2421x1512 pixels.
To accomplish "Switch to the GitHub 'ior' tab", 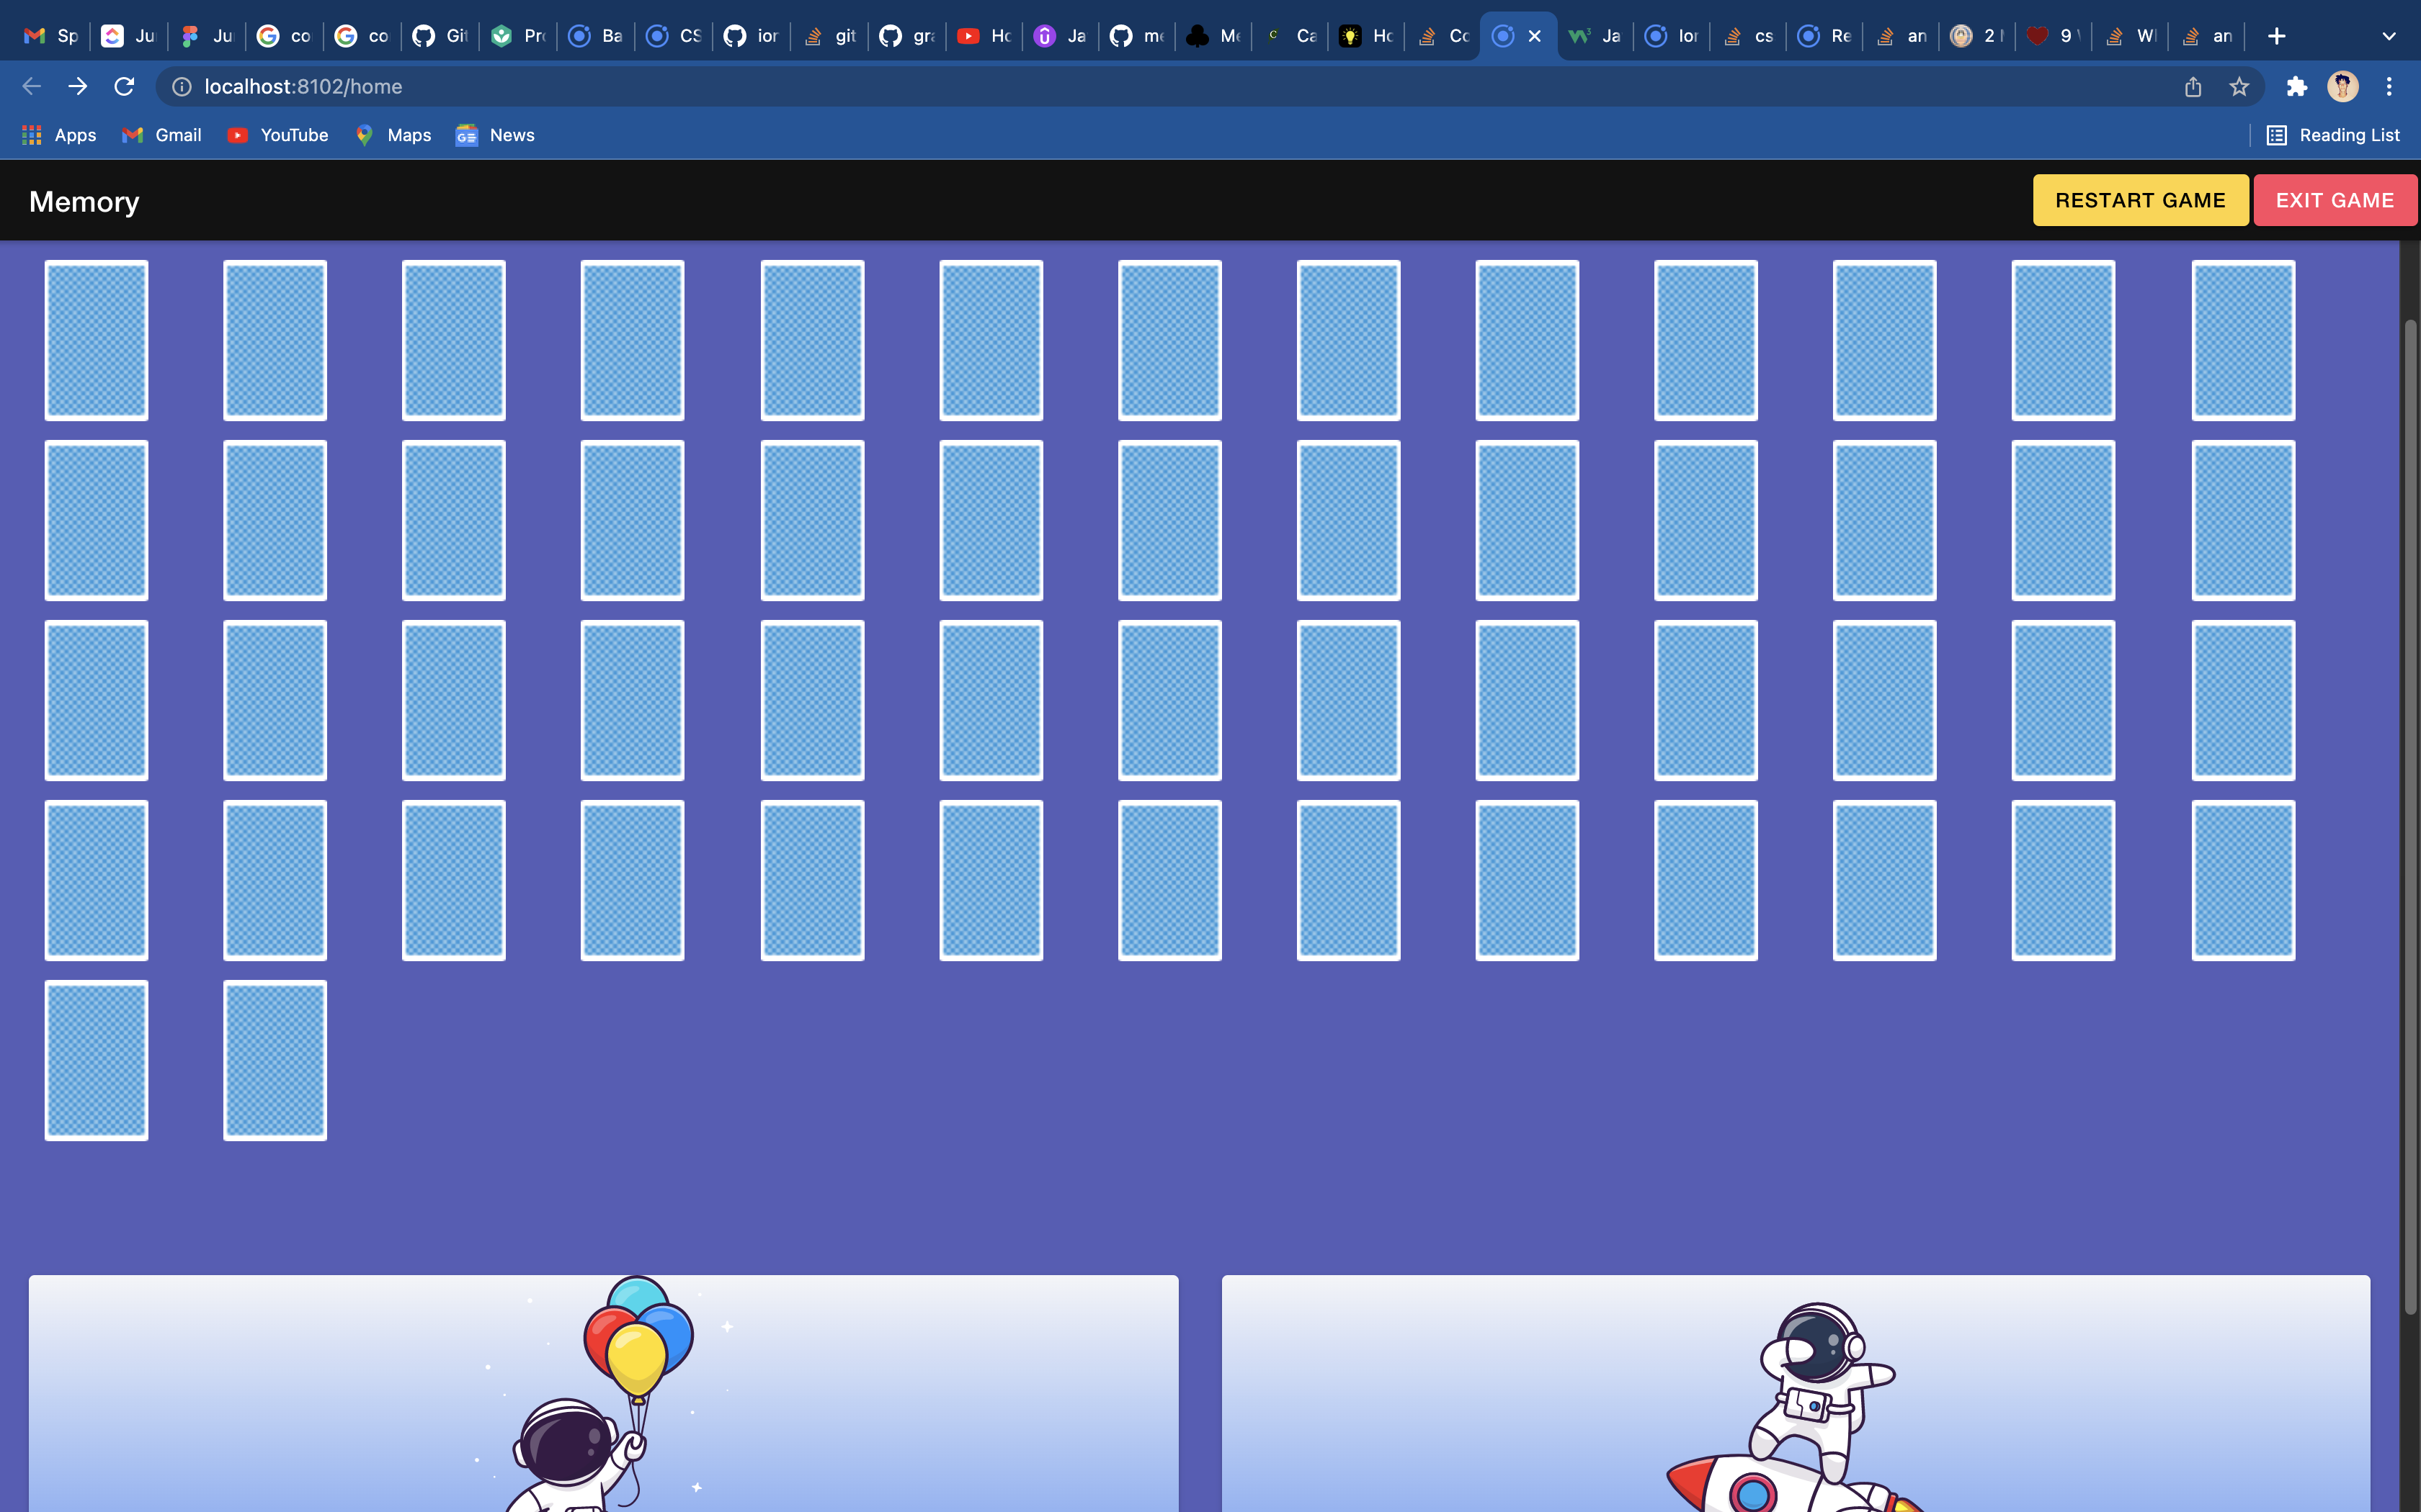I will coord(752,36).
